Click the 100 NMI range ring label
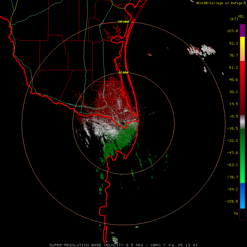Screen dimensions: 247x247 [x=123, y=22]
